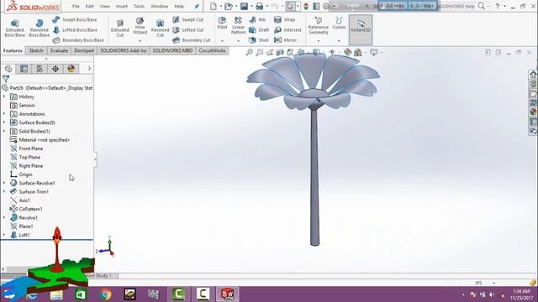Expand the Surface-Trim1 feature
The width and height of the screenshot is (538, 302).
[4, 191]
